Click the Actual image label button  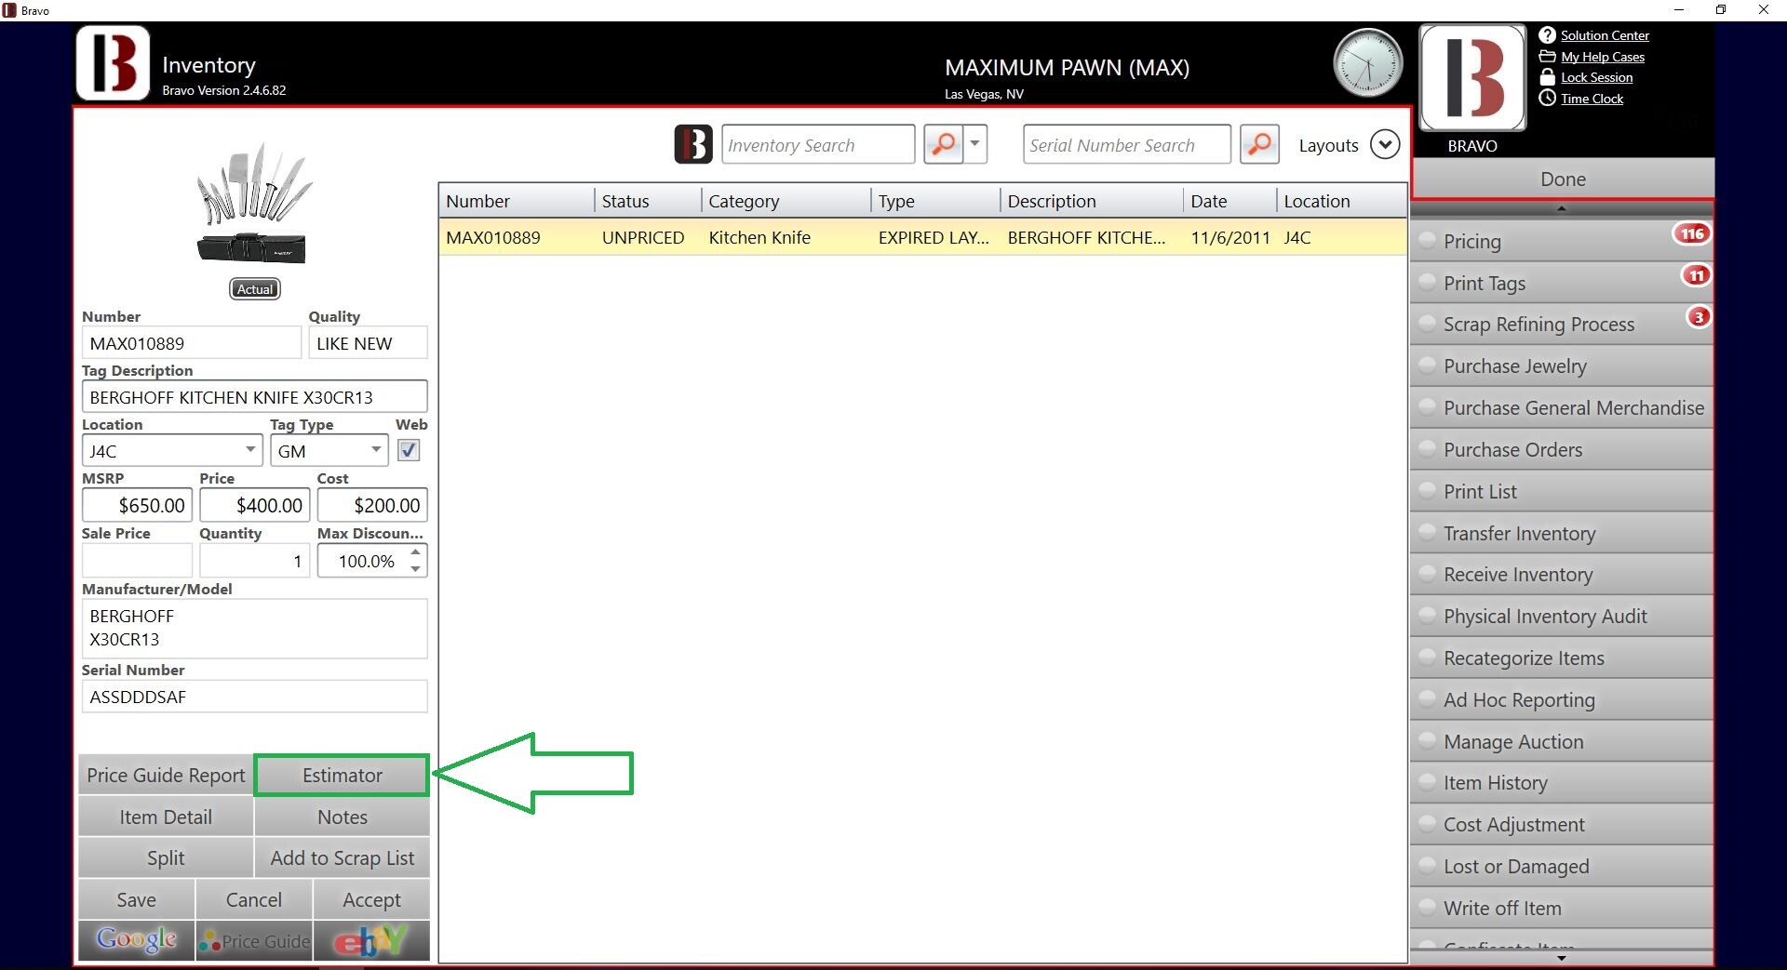255,289
